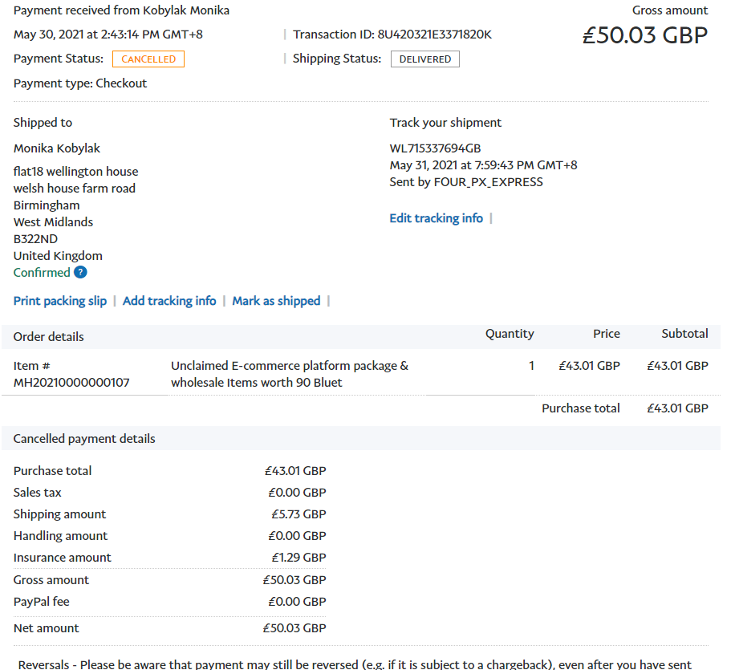Click the CANCELLED payment status badge
This screenshot has width=731, height=670.
click(x=148, y=59)
